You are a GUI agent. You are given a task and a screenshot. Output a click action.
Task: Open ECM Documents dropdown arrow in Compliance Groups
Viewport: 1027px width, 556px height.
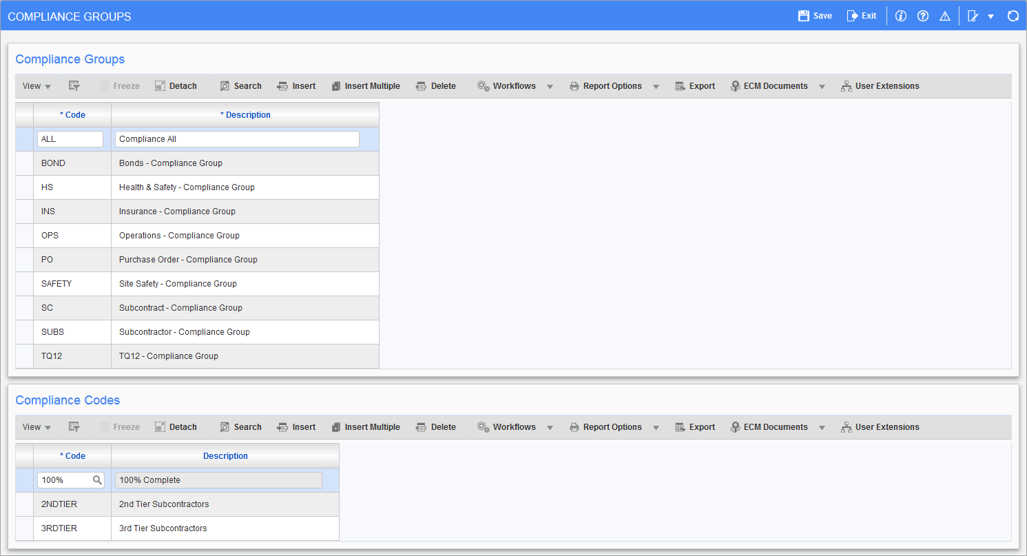[822, 87]
